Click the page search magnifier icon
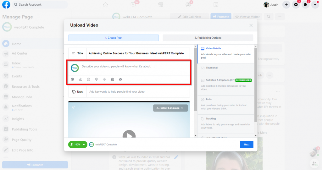Image resolution: width=322 pixels, height=170 pixels. coord(269,17)
